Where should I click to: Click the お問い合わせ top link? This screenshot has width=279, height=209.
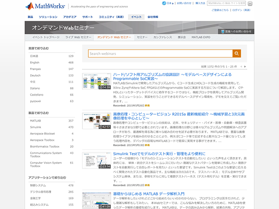click(184, 3)
